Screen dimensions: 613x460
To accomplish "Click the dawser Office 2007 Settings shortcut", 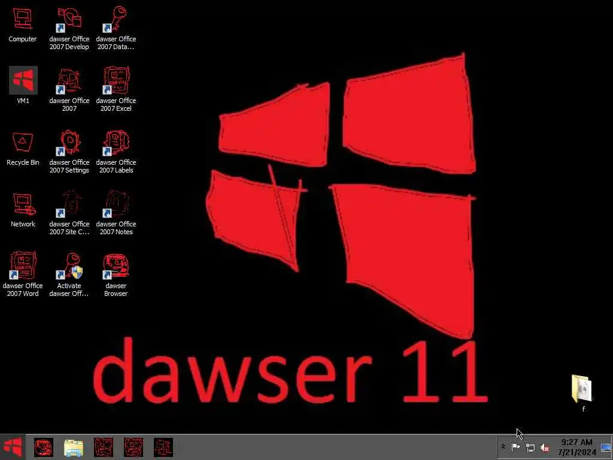I will point(69,152).
